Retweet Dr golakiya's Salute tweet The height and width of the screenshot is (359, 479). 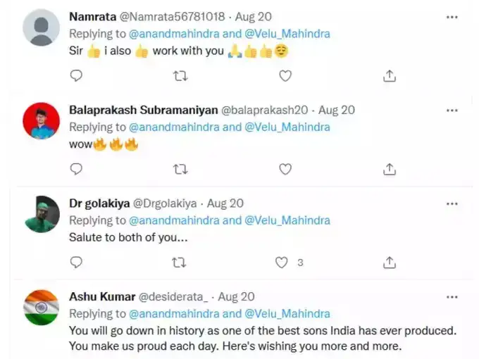point(180,263)
